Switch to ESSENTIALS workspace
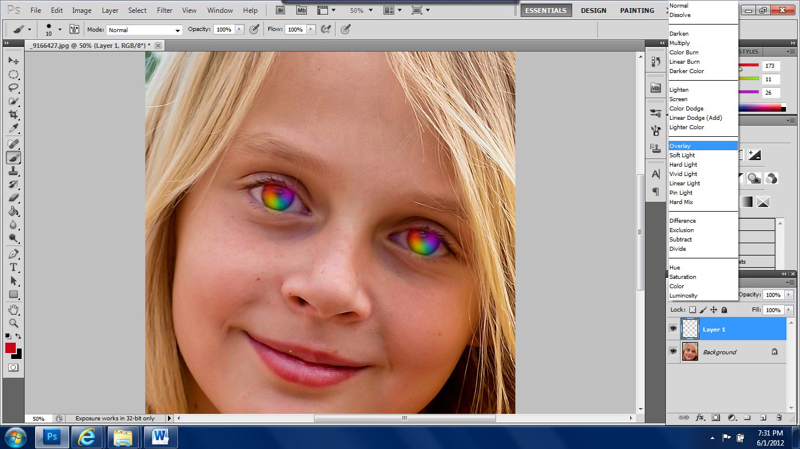This screenshot has height=449, width=800. tap(546, 11)
